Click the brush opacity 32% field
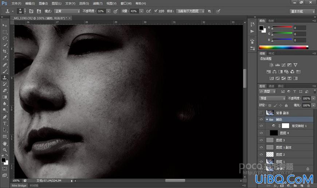 coord(102,11)
